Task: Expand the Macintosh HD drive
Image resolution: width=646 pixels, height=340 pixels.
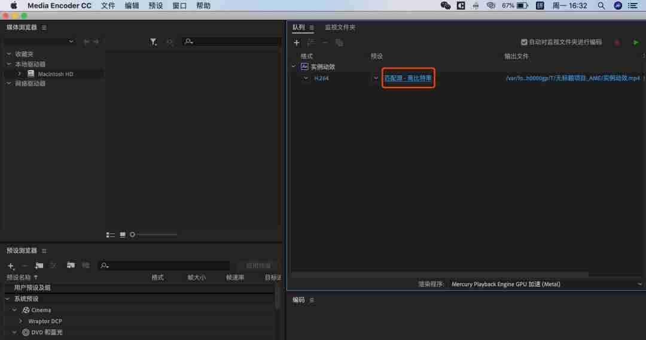Action: pyautogui.click(x=19, y=74)
